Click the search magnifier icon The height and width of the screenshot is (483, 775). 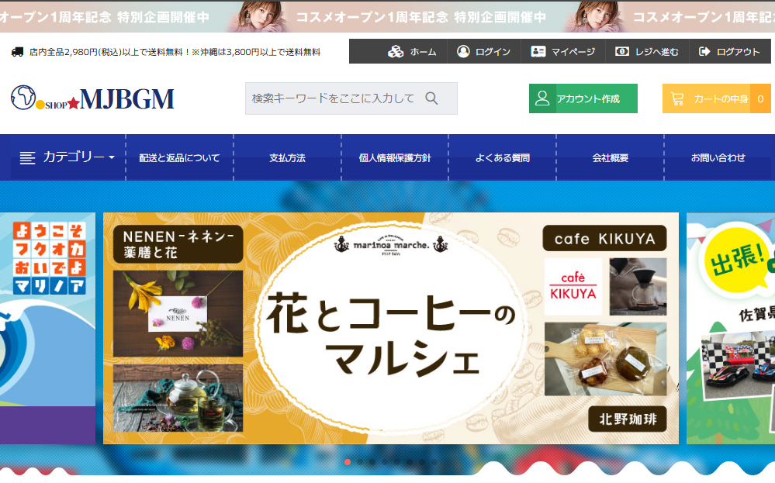[x=431, y=98]
